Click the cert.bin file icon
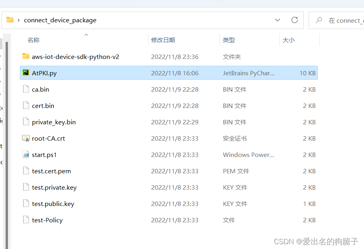 tap(26, 105)
